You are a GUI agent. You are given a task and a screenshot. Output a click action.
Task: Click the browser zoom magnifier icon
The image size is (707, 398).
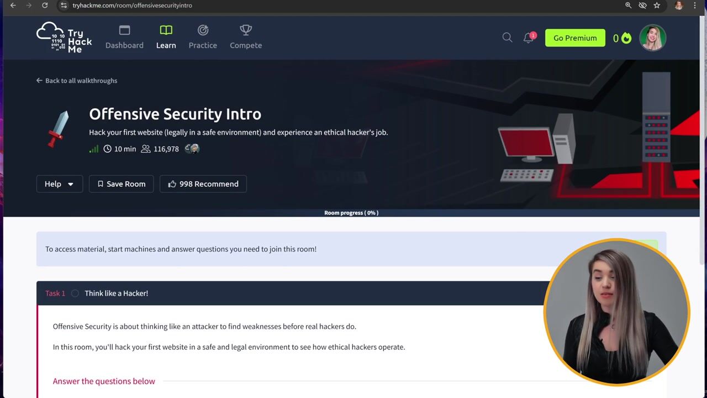tap(628, 6)
